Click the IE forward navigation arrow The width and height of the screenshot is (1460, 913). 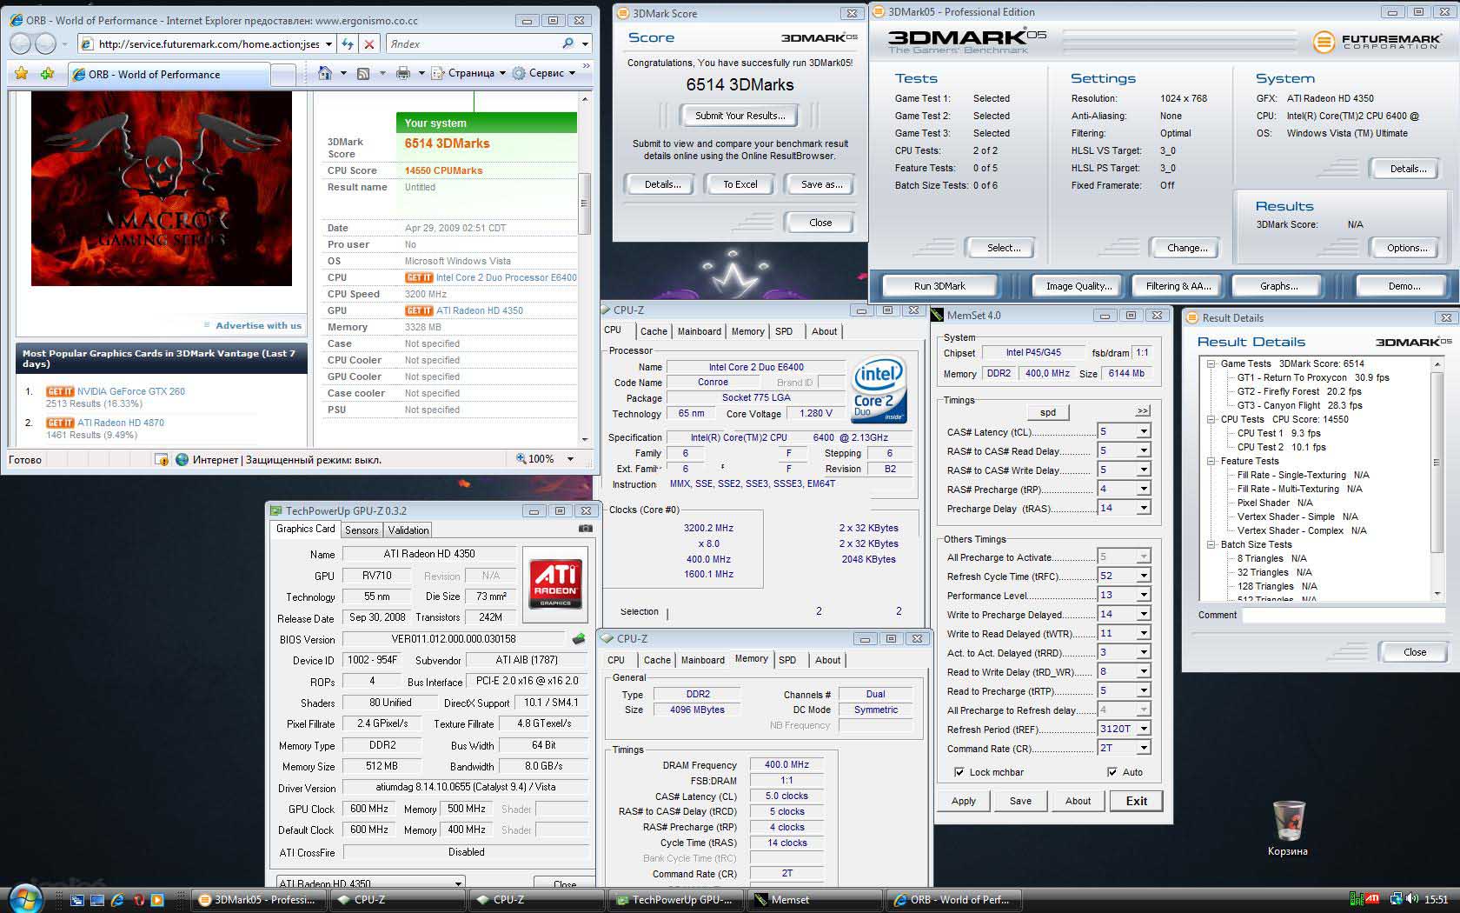click(45, 43)
